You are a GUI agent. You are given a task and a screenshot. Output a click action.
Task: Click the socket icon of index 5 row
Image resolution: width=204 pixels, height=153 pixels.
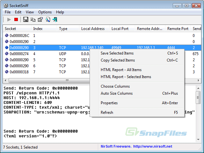tap(7, 60)
